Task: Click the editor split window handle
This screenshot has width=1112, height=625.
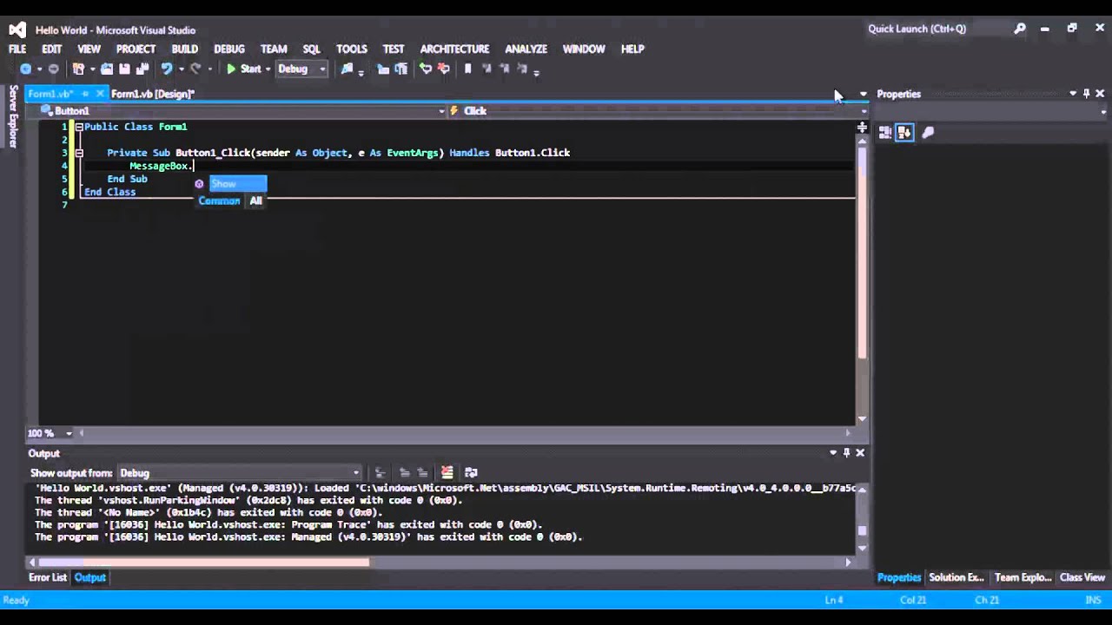Action: 862,128
